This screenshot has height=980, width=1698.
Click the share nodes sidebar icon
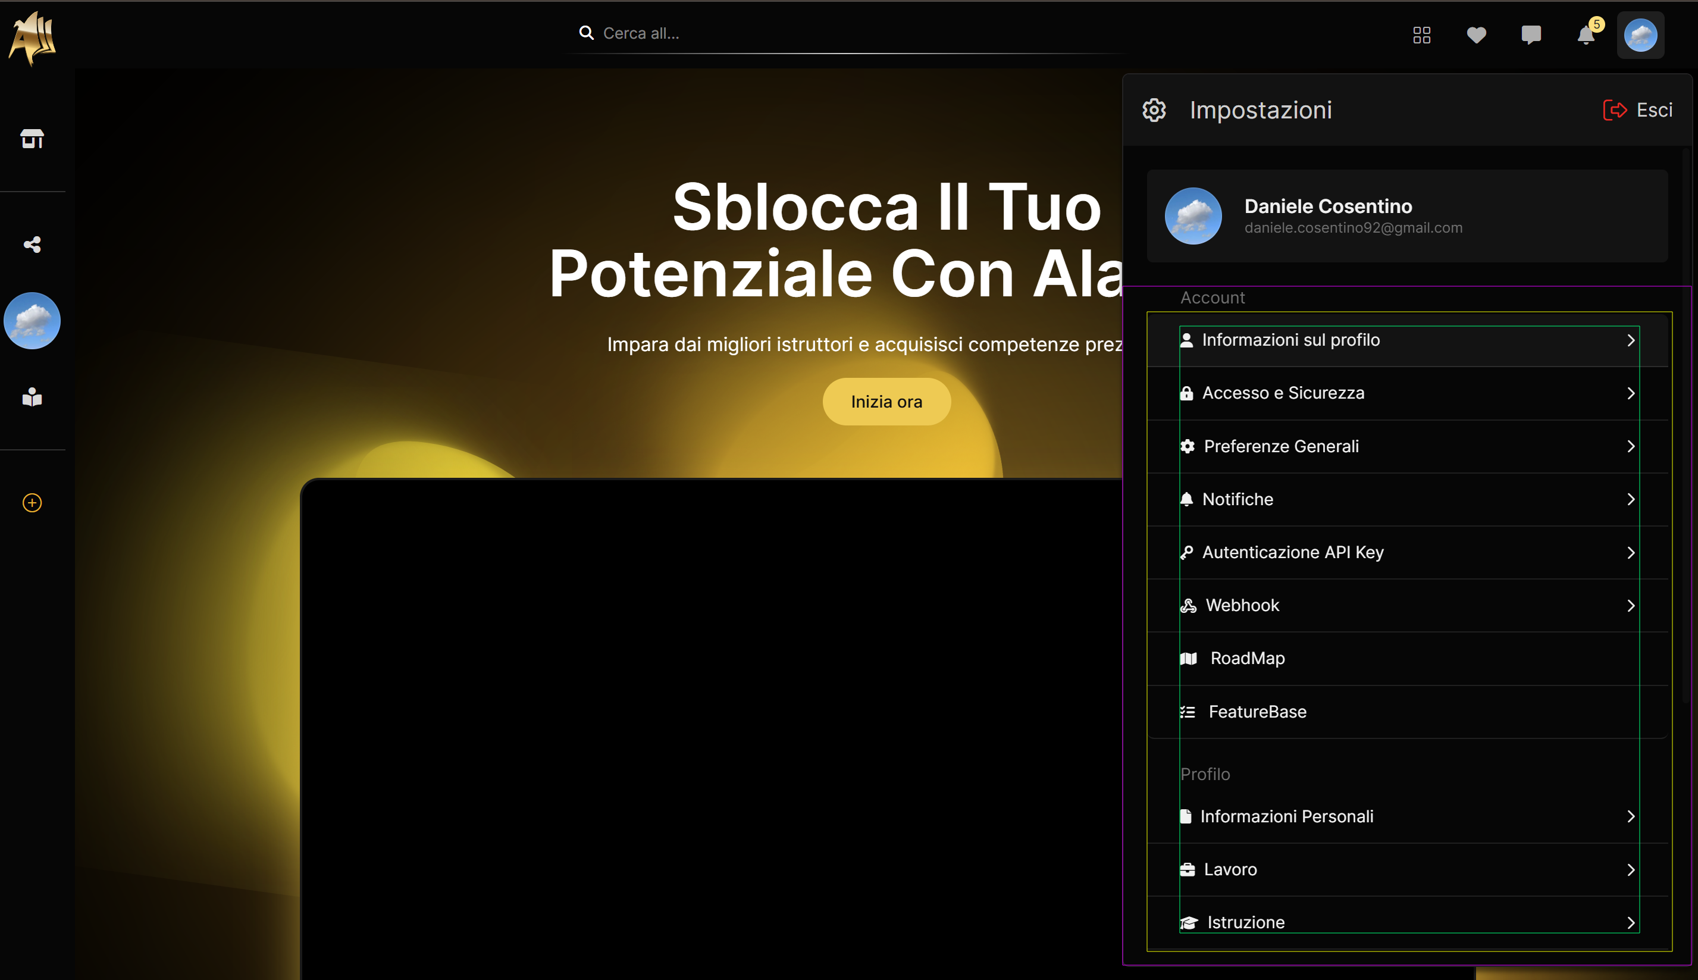[x=32, y=245]
